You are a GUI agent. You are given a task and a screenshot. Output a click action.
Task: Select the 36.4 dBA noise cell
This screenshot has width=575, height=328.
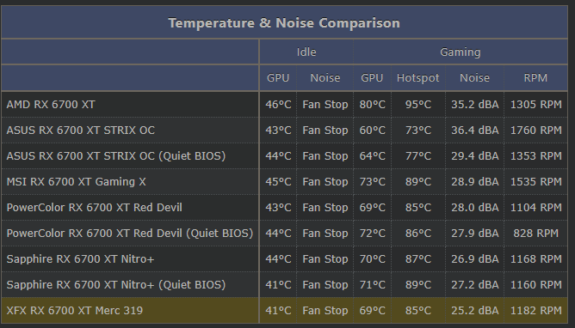(x=475, y=131)
